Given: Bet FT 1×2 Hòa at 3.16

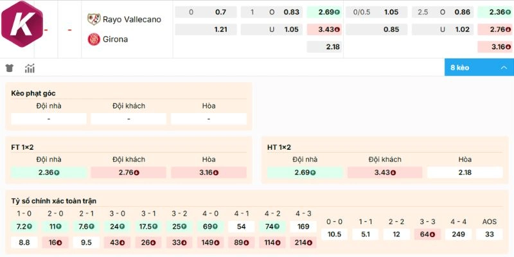Looking at the screenshot, I should tap(209, 172).
